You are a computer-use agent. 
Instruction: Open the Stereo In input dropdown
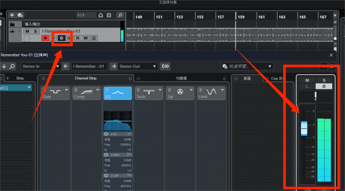(40, 66)
